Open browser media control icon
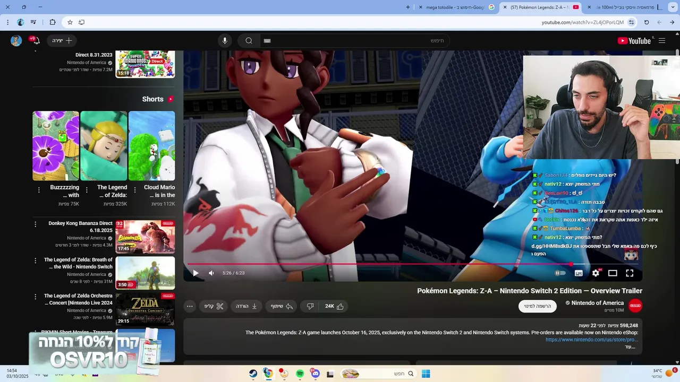Image resolution: width=680 pixels, height=382 pixels. point(33,22)
